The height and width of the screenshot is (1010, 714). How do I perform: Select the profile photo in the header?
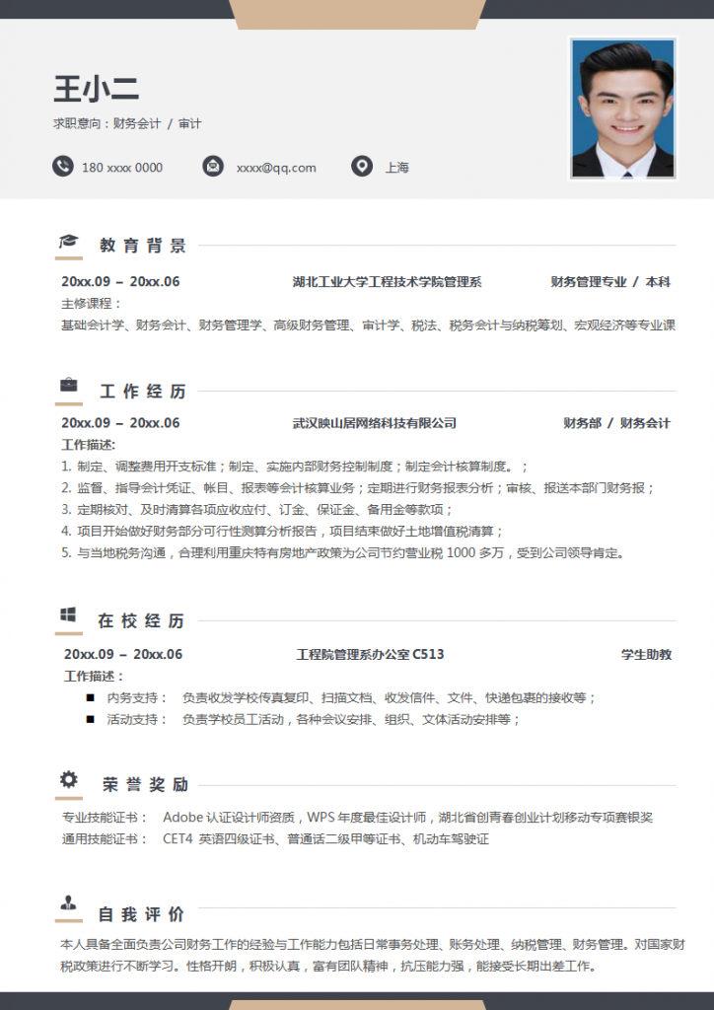click(x=623, y=108)
